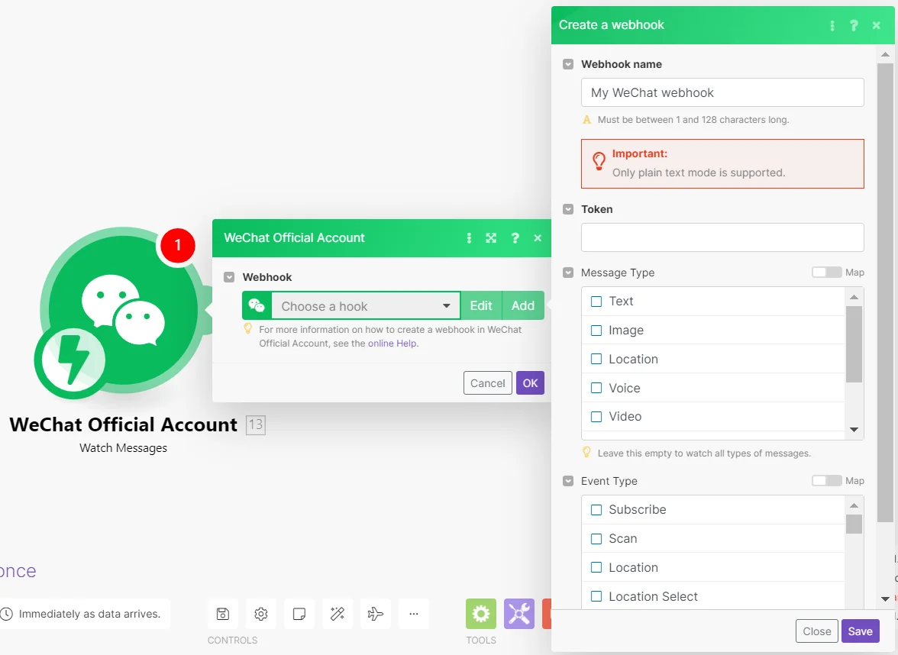The image size is (898, 655).
Task: Click the webhook panel main scrollbar thumb
Action: click(886, 292)
